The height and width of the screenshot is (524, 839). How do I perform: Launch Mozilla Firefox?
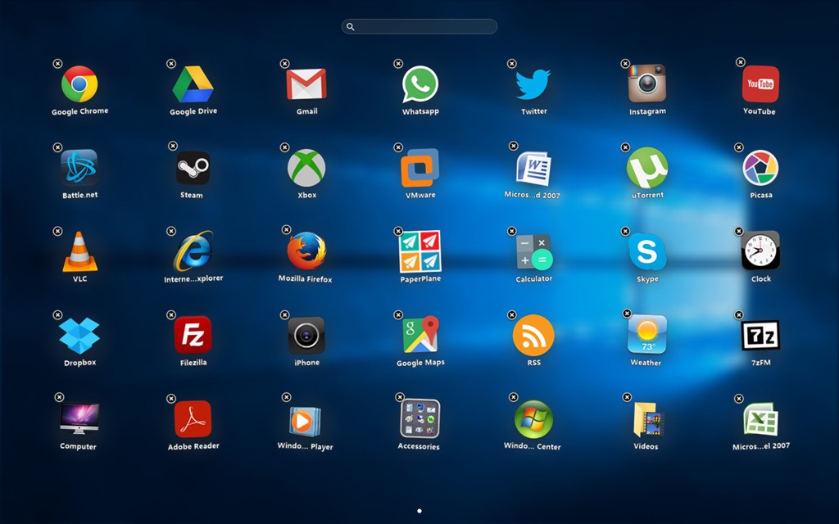pyautogui.click(x=306, y=251)
